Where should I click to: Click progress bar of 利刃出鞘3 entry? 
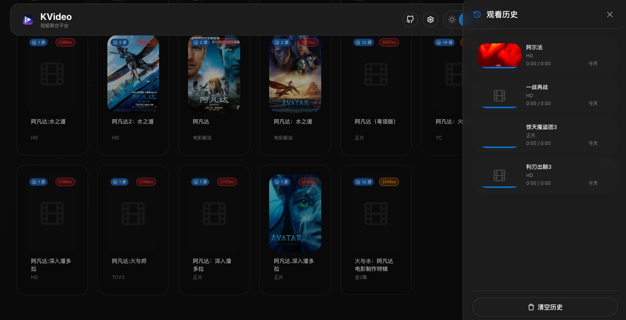[499, 187]
